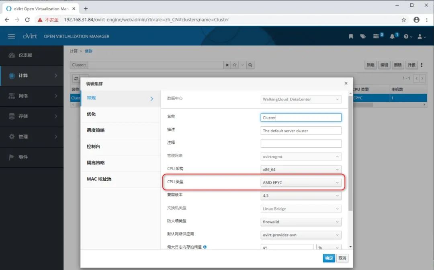This screenshot has height=270, width=434.
Task: Open the user account menu in header
Action: click(x=421, y=36)
